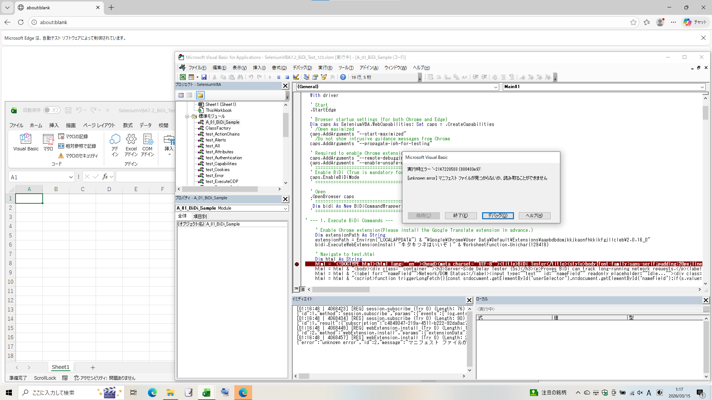712x400 pixels.
Task: Click ヘルプ(H) button in error dialog
Action: pos(534,216)
